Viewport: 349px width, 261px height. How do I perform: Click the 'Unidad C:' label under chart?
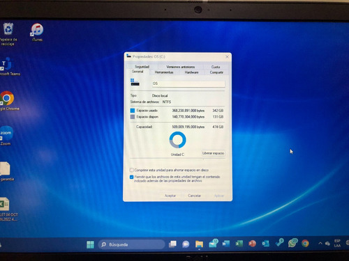[177, 155]
